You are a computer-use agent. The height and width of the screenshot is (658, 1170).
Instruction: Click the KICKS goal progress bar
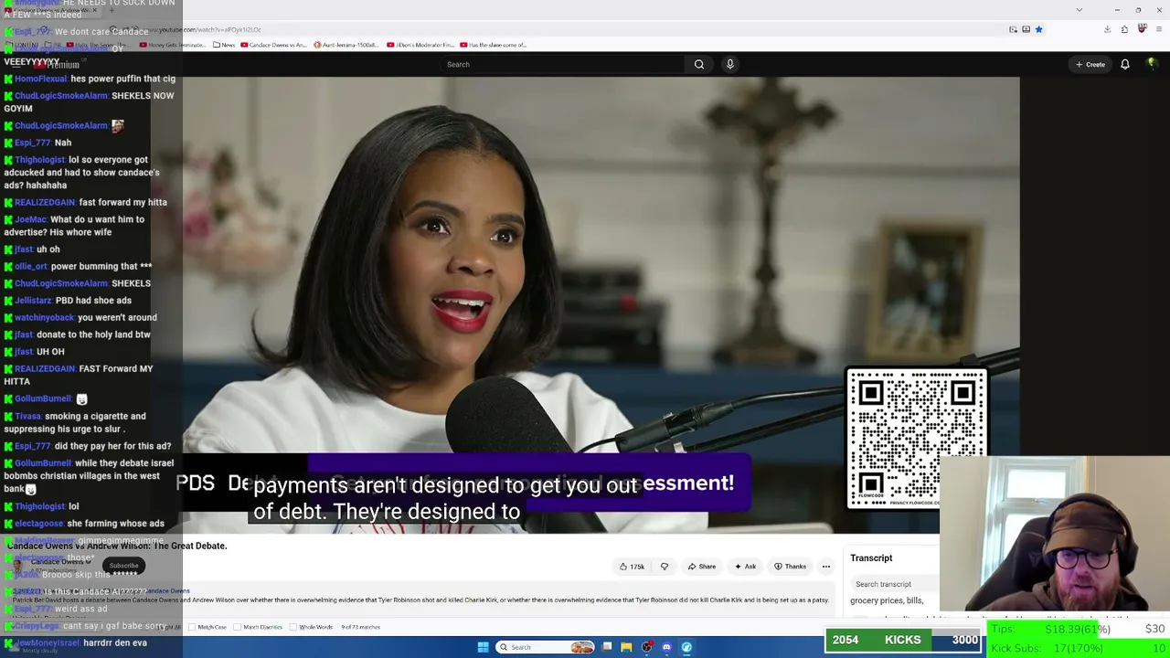(x=904, y=640)
